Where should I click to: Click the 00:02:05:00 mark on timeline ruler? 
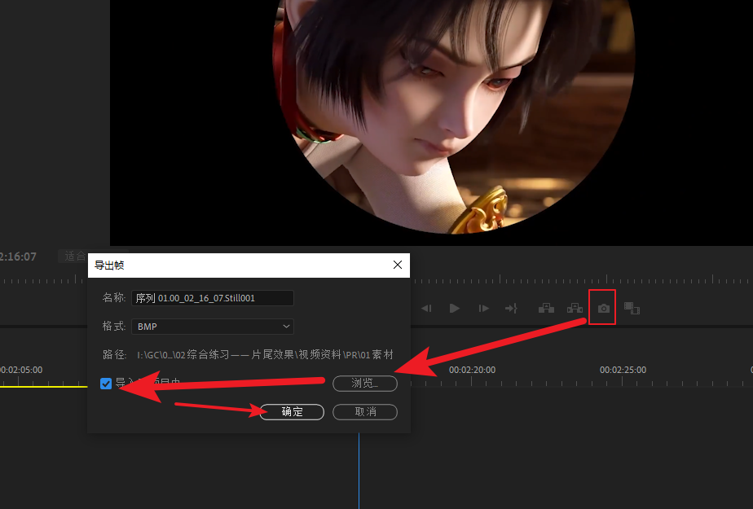pos(20,370)
